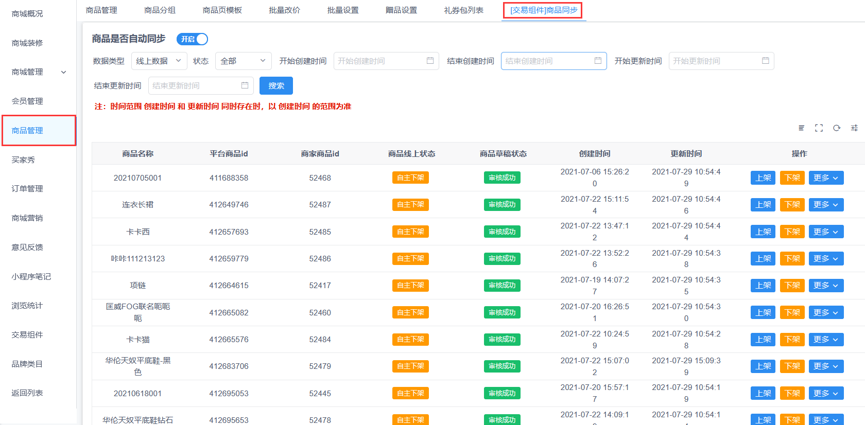Click the refresh icon above the table
The image size is (865, 425).
[x=837, y=128]
